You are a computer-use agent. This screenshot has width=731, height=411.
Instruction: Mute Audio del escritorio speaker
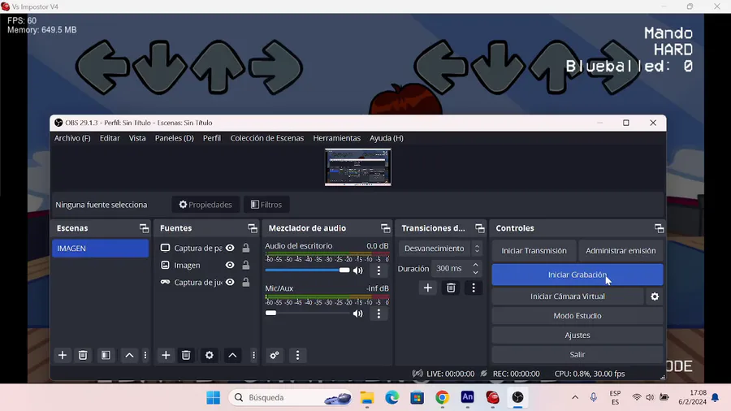pyautogui.click(x=357, y=270)
